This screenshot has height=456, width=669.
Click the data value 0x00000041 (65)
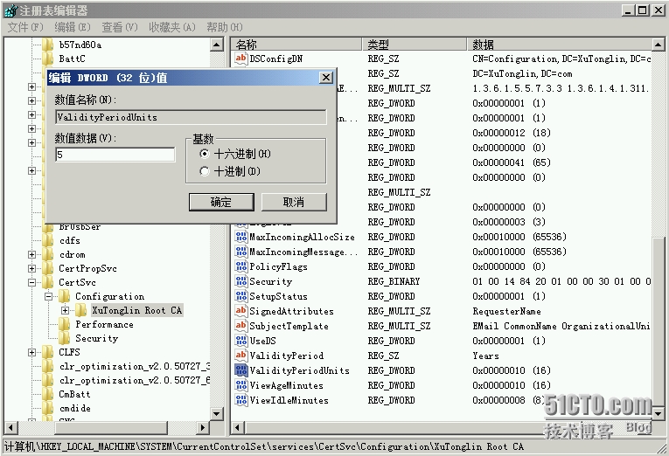pos(512,162)
